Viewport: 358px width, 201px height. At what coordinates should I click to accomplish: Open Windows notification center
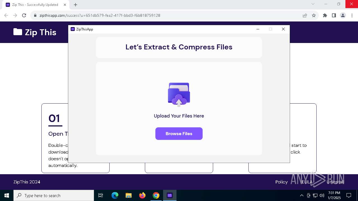[x=349, y=195]
